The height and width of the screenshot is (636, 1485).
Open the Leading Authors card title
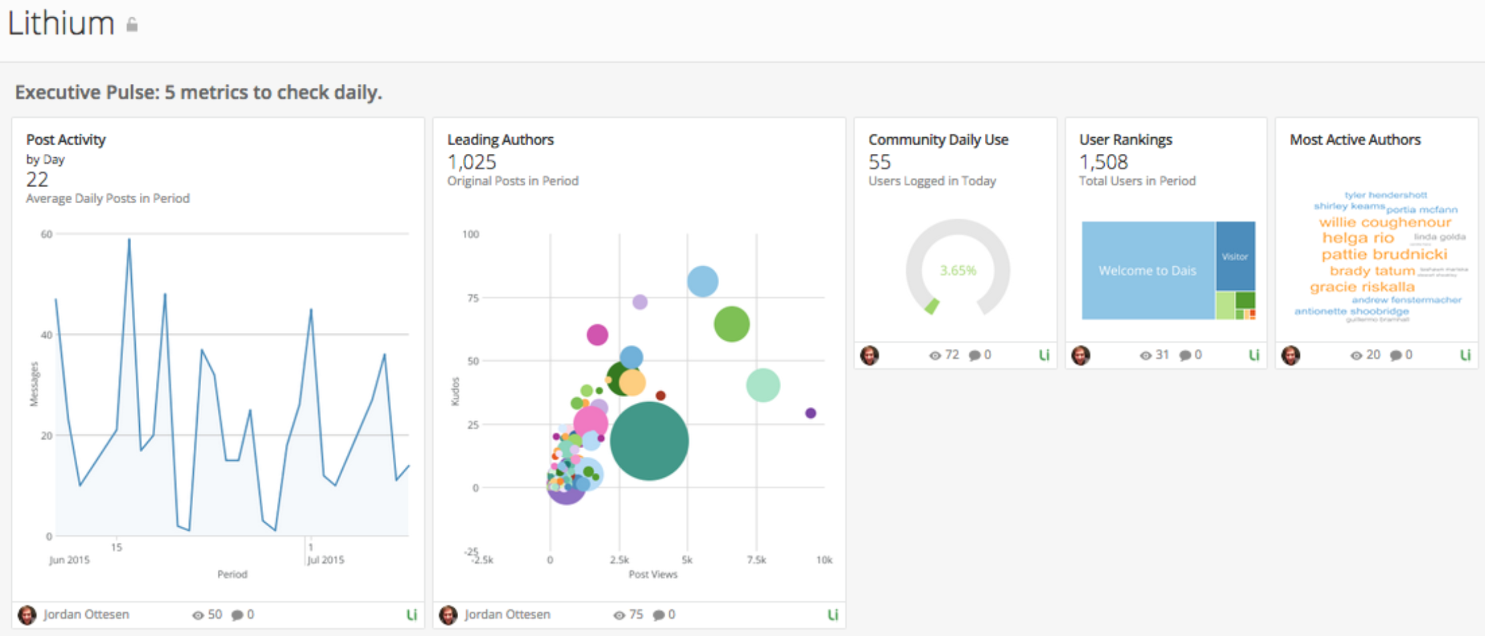[x=501, y=140]
